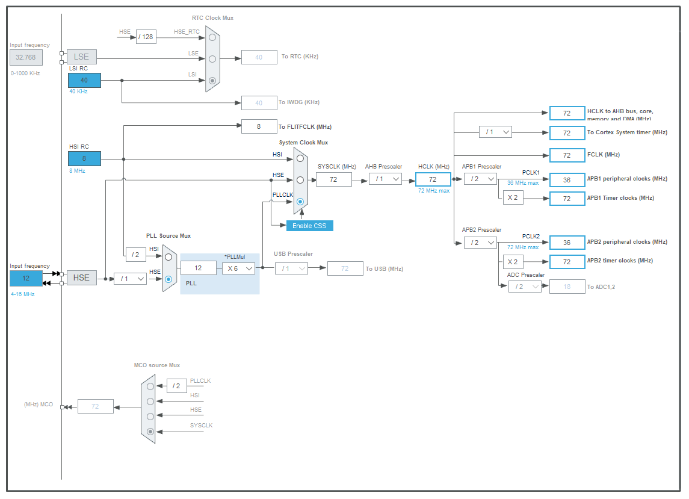Click the To USB (MHz) value field
Image resolution: width=689 pixels, height=499 pixels.
[345, 268]
